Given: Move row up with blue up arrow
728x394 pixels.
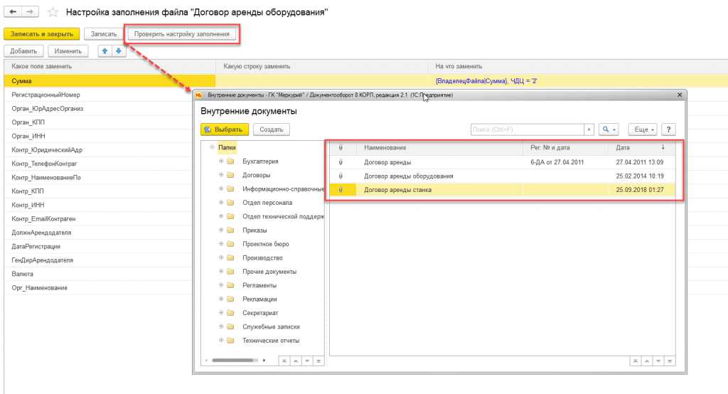Looking at the screenshot, I should click(x=105, y=51).
